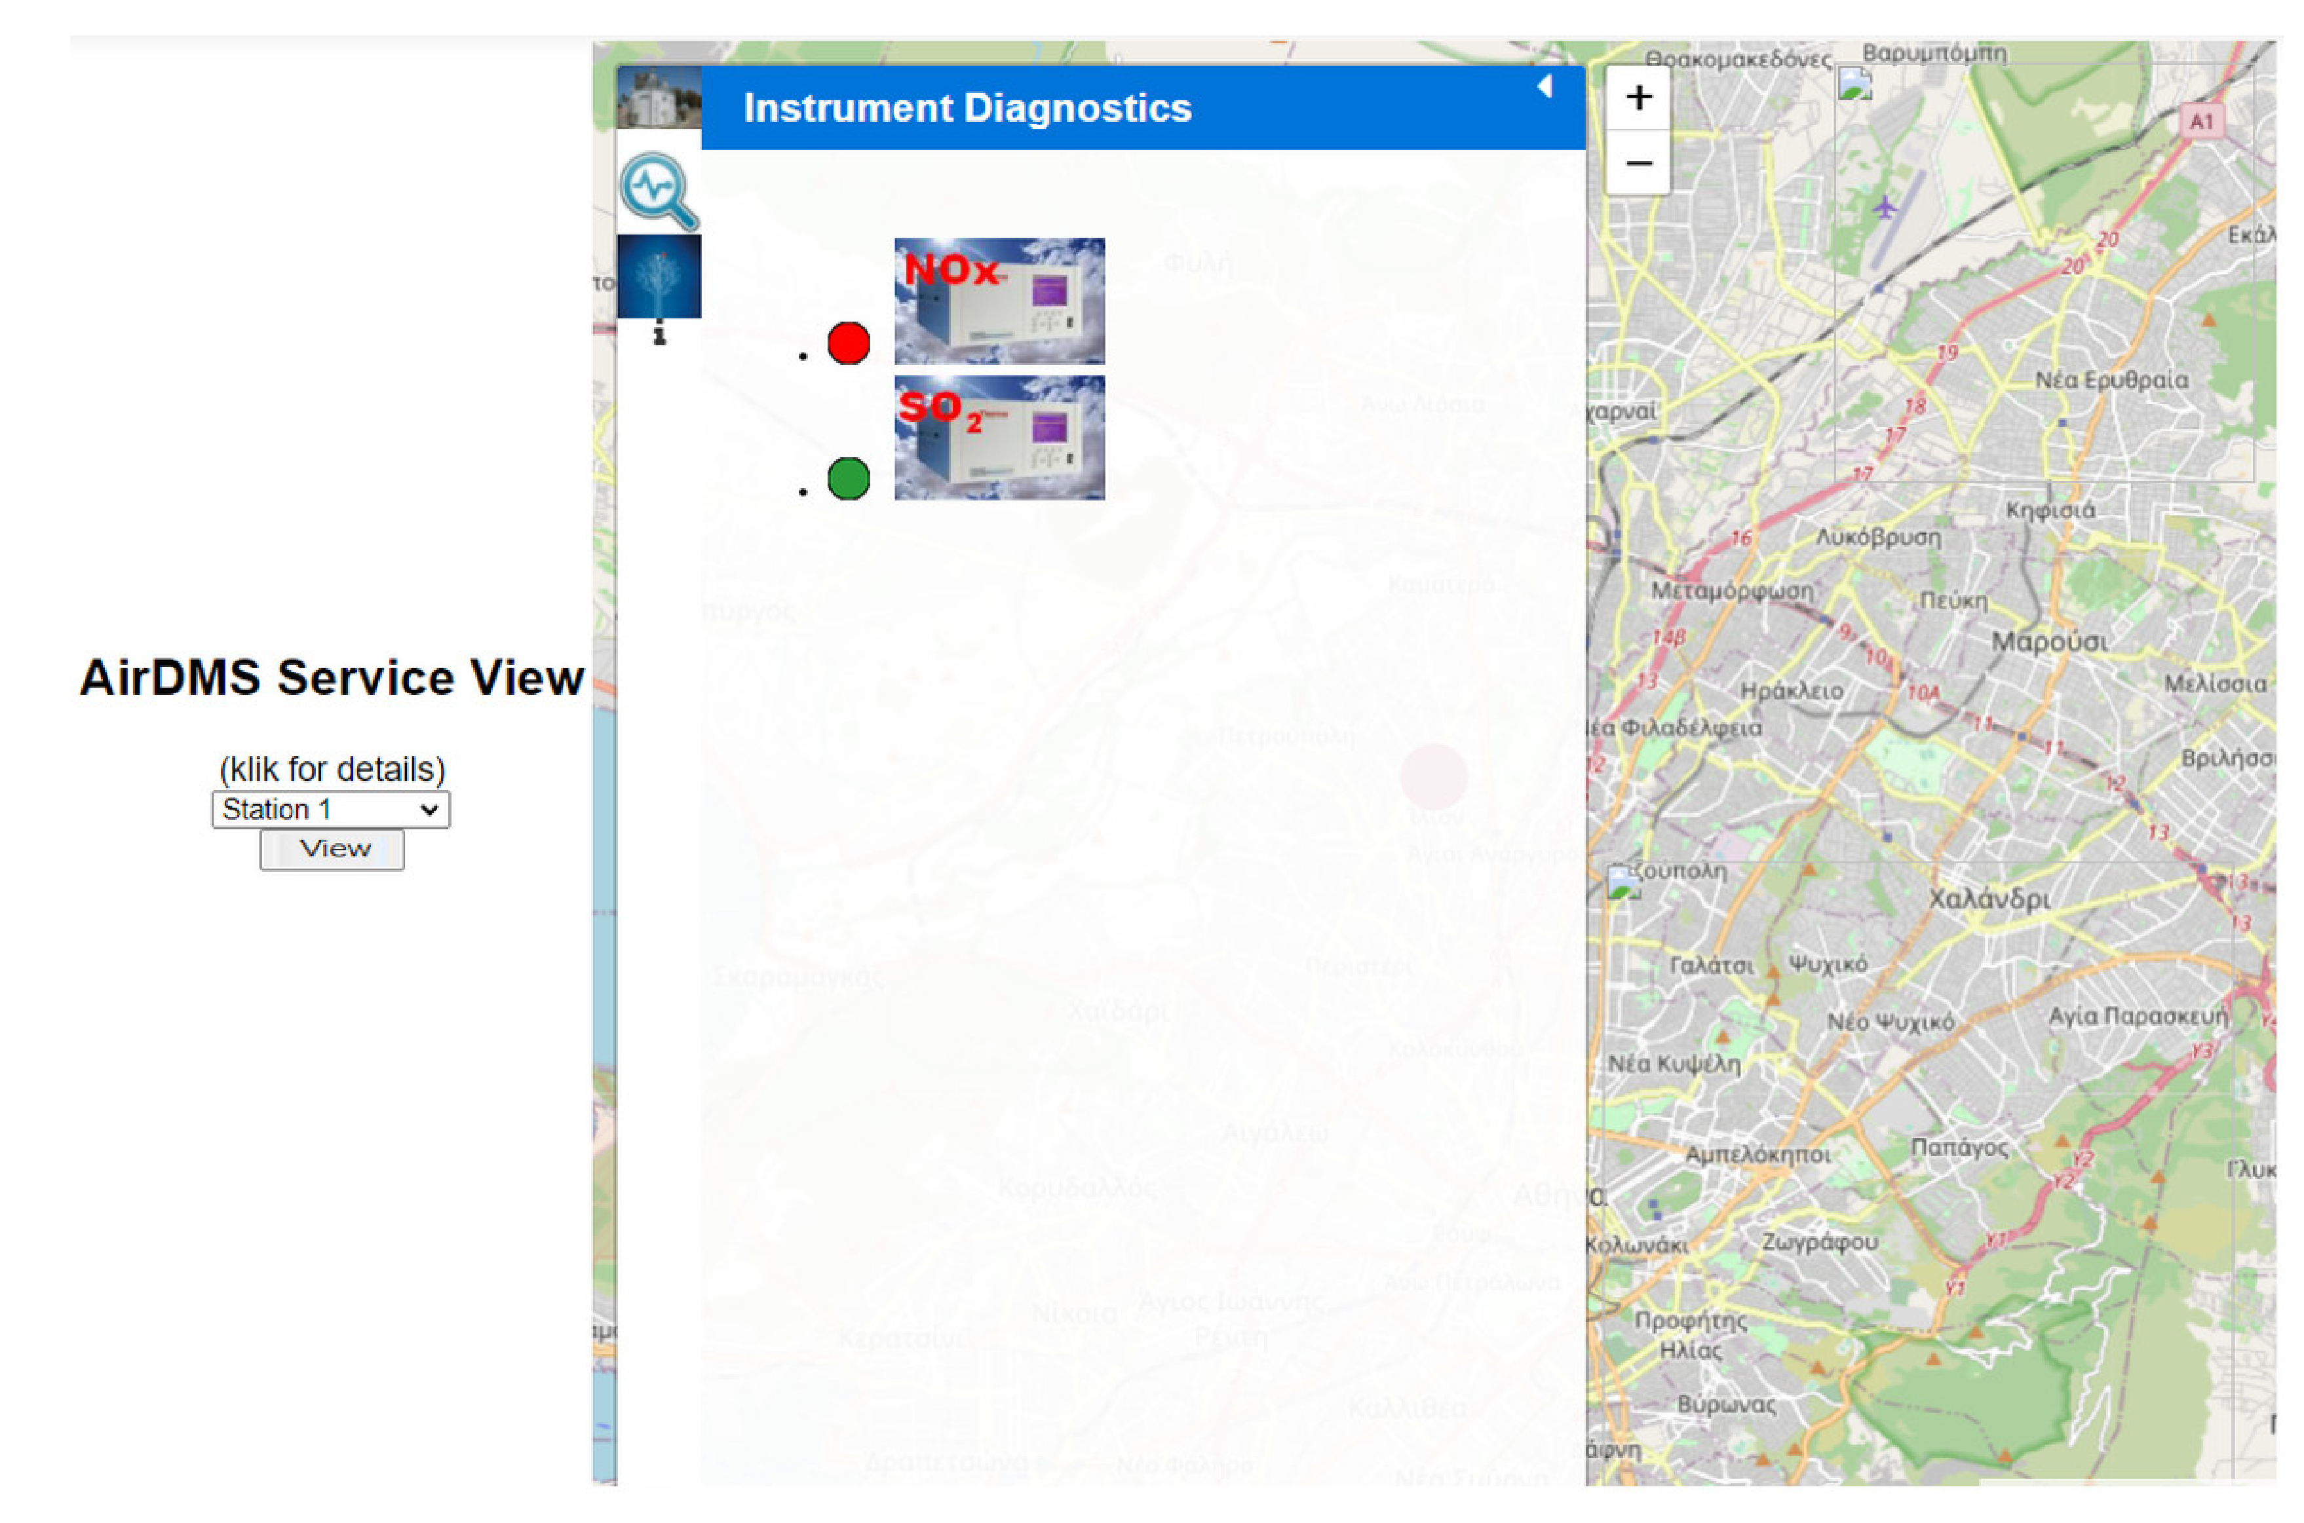
Task: Click the A1 highway shield on map
Action: click(2201, 121)
